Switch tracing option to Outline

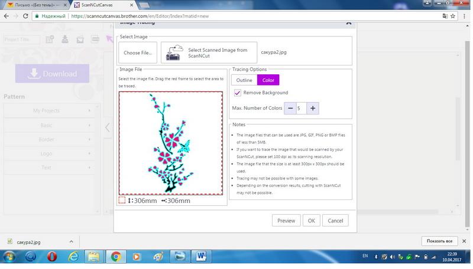coord(244,80)
